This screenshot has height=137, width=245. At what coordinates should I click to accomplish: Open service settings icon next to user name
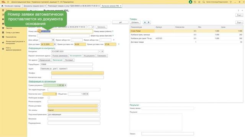tap(231, 2)
